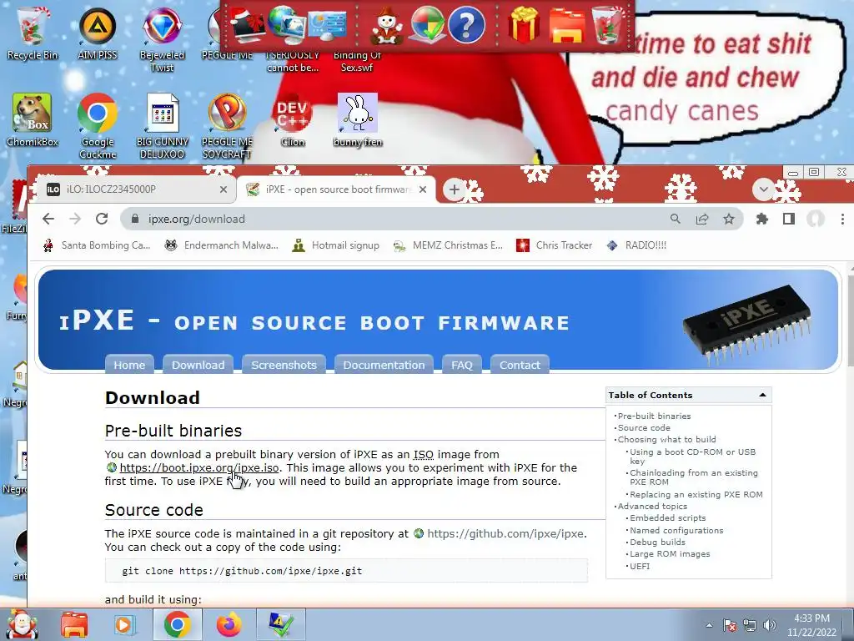Click the taskbar clock showing 4:33 PM
The height and width of the screenshot is (641, 854).
click(811, 625)
